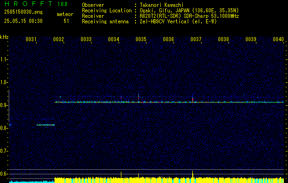
Task: Click the HROFFT title text
Action: point(28,4)
